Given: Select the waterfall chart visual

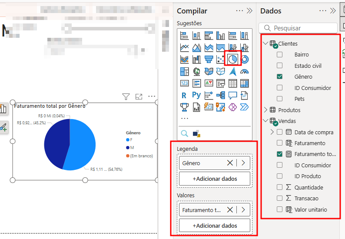Looking at the screenshot, I should tap(196, 59).
